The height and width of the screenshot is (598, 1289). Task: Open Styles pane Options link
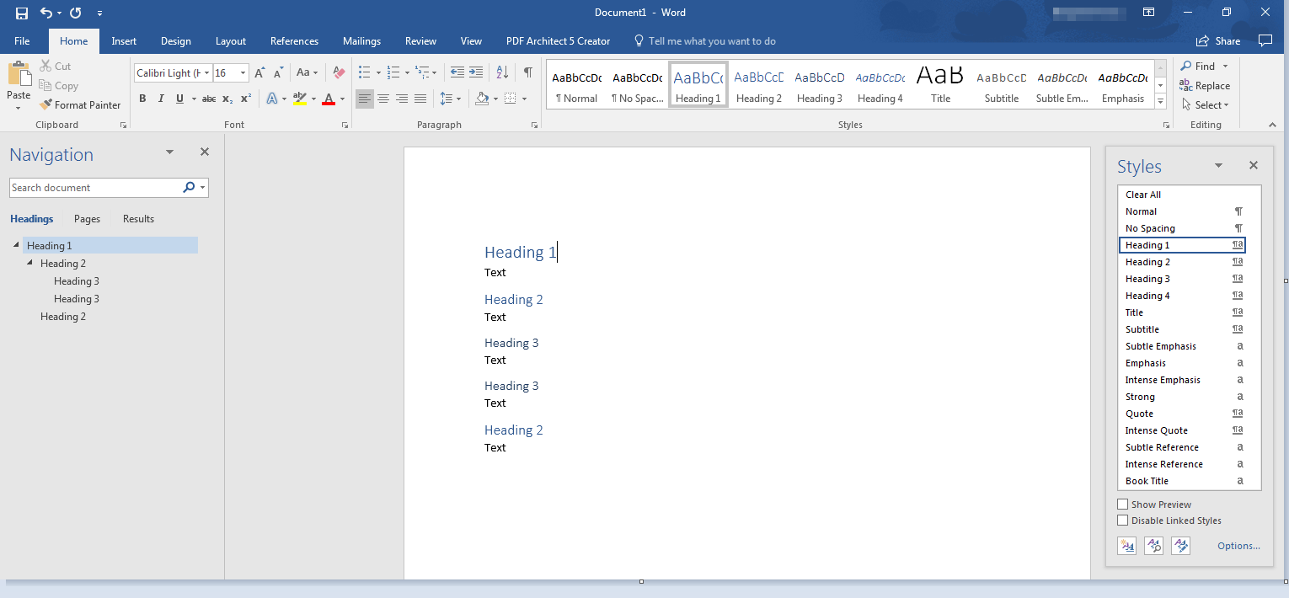tap(1238, 546)
